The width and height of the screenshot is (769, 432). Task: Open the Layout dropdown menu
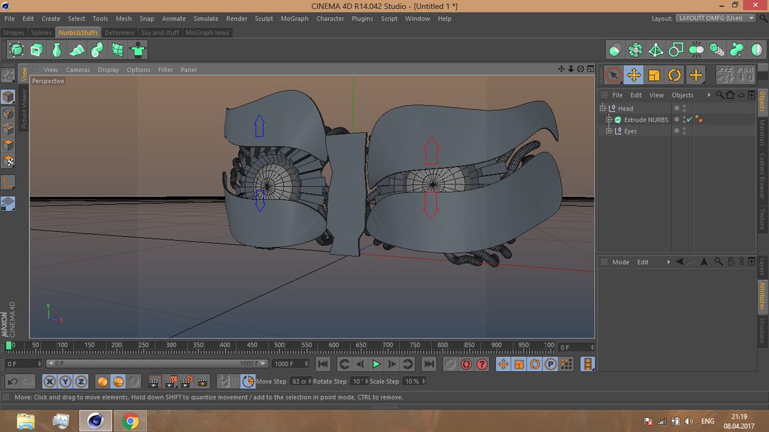coord(716,19)
